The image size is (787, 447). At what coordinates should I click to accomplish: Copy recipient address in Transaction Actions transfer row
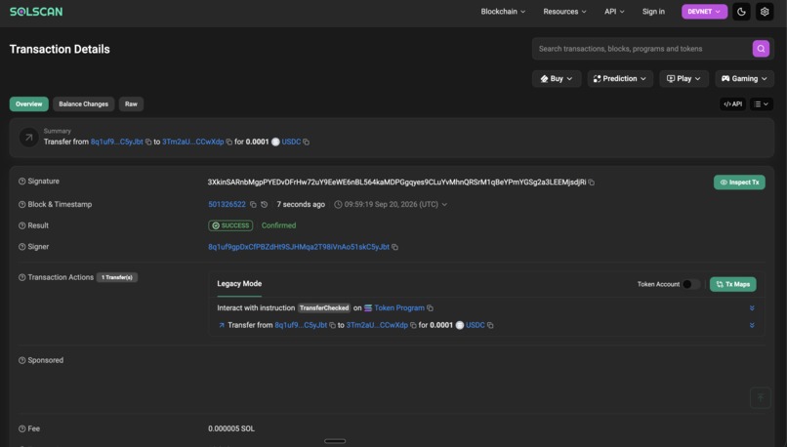pos(413,325)
